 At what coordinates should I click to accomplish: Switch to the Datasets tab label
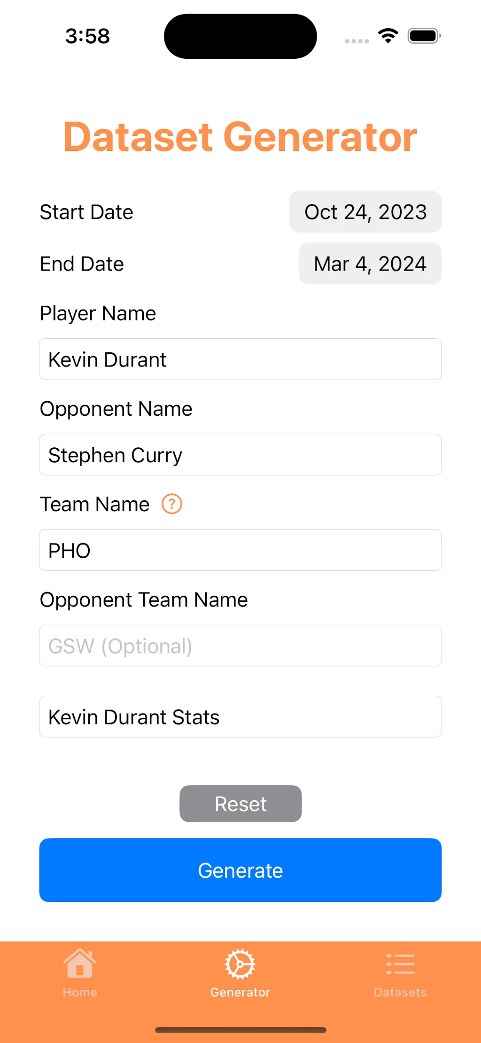(x=400, y=992)
